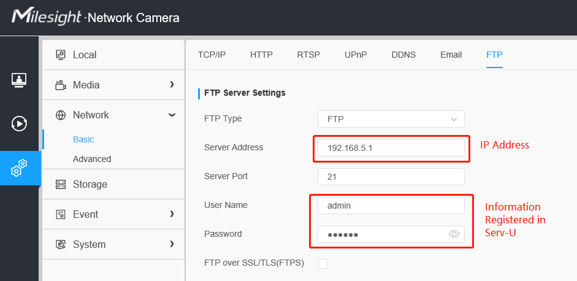The width and height of the screenshot is (577, 281).
Task: Switch to the TCP/IP tab
Action: click(x=212, y=55)
